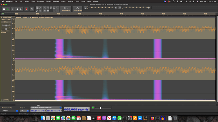The image size is (218, 122).
Task: Choose the Multi-tool asterisk icon
Action: [x=40, y=11]
